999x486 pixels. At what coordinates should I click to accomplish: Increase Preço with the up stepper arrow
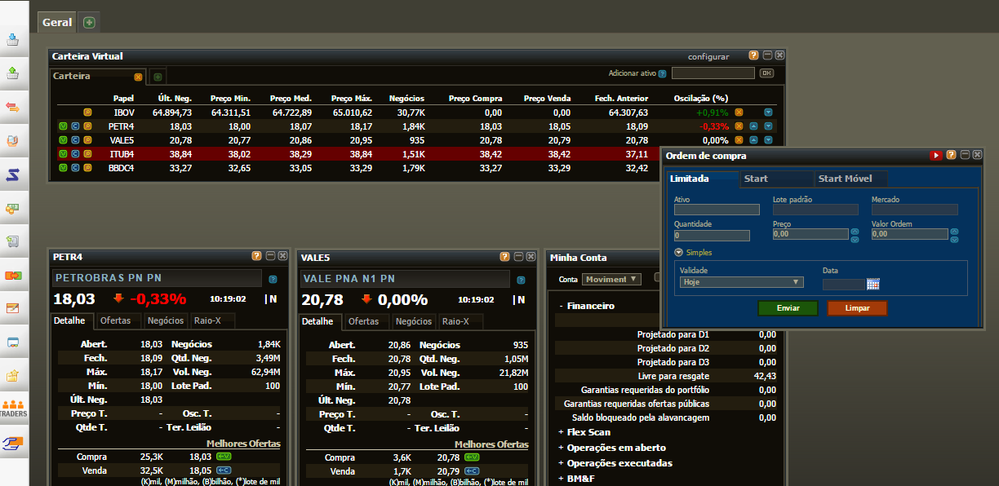click(855, 231)
